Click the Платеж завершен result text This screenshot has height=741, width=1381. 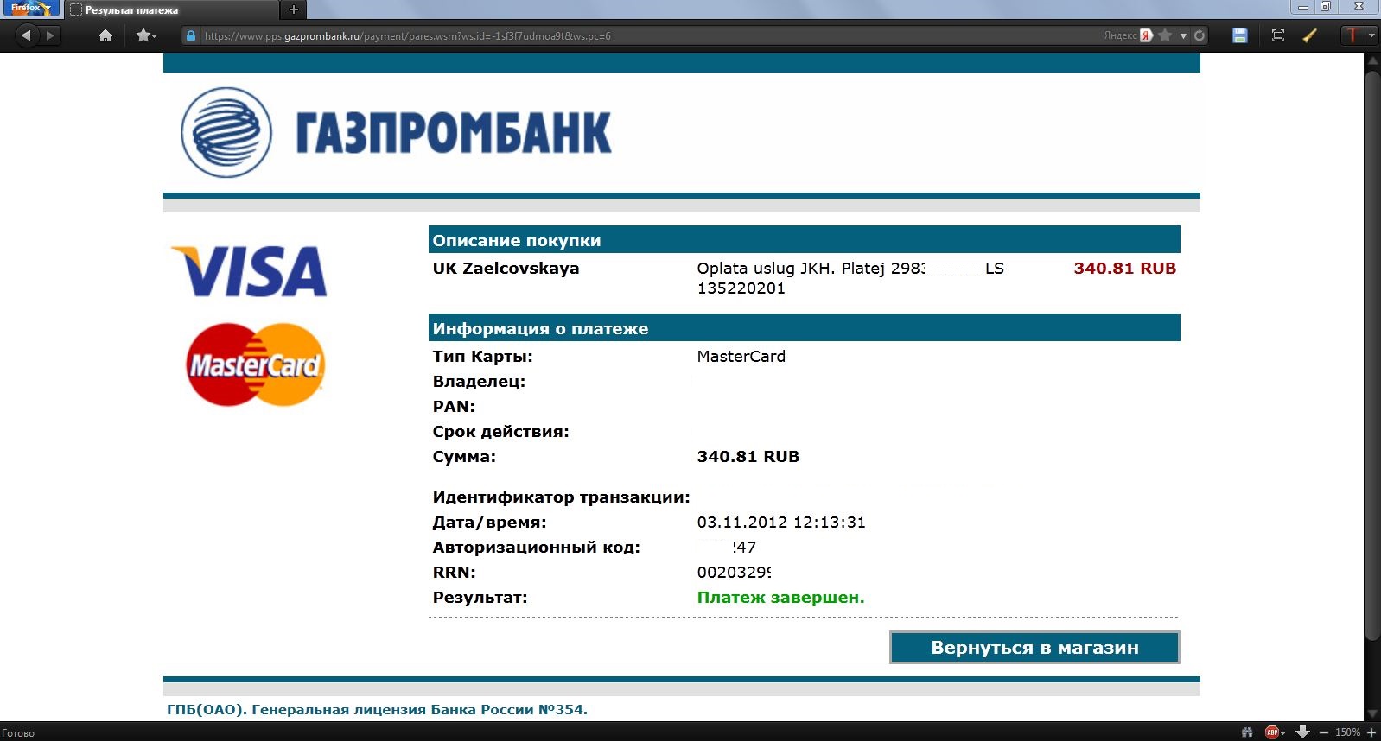(780, 598)
